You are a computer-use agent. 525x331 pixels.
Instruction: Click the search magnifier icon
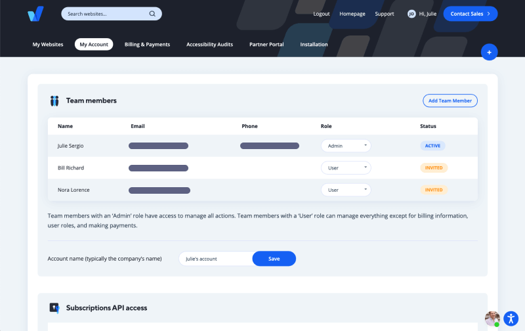coord(152,14)
